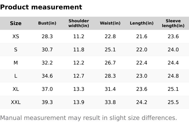Image resolution: width=189 pixels, height=127 pixels.
Task: Select the S waist value 25.1
Action: coord(110,50)
